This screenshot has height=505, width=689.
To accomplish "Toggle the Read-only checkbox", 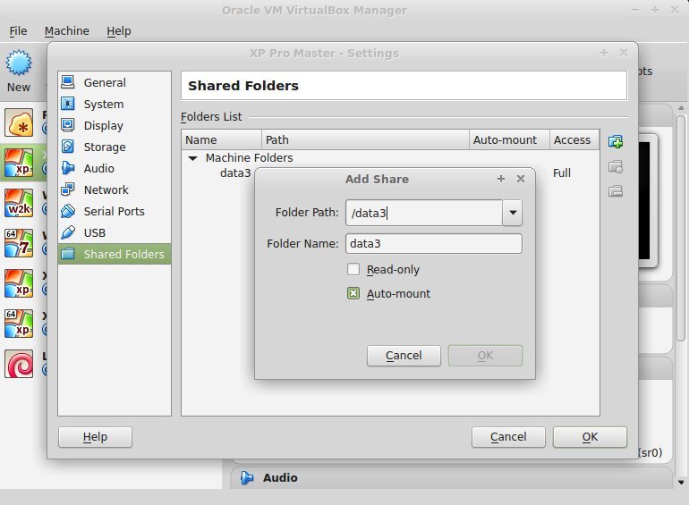I will 353,269.
